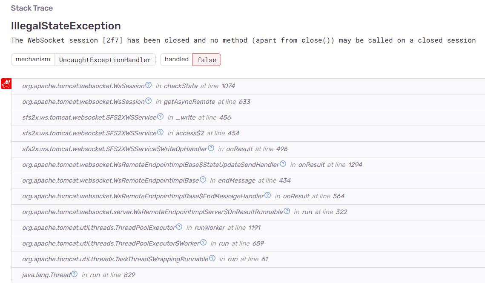Click help icon beside SFS2XWSService _write frame
The height and width of the screenshot is (283, 485).
tap(160, 117)
